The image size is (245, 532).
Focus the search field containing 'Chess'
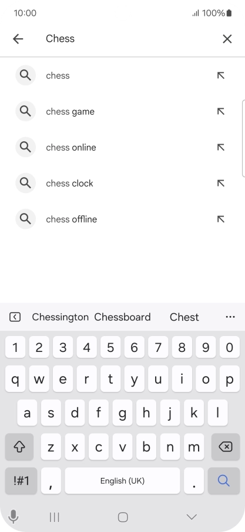[129, 39]
